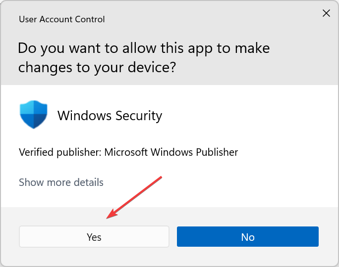339x267 pixels.
Task: Click the word 'Control' in dialog title
Action: click(90, 19)
